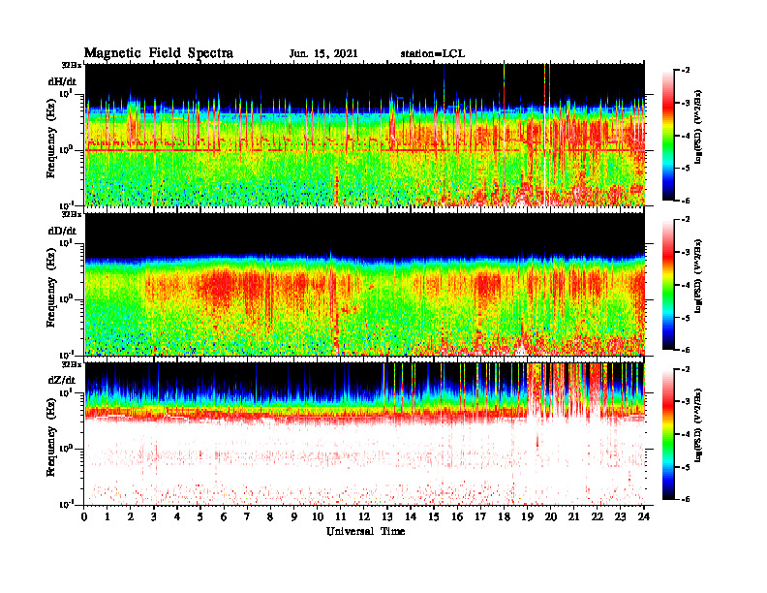
Task: Click the color bar beside the dZ/dt panel
Action: pos(668,434)
